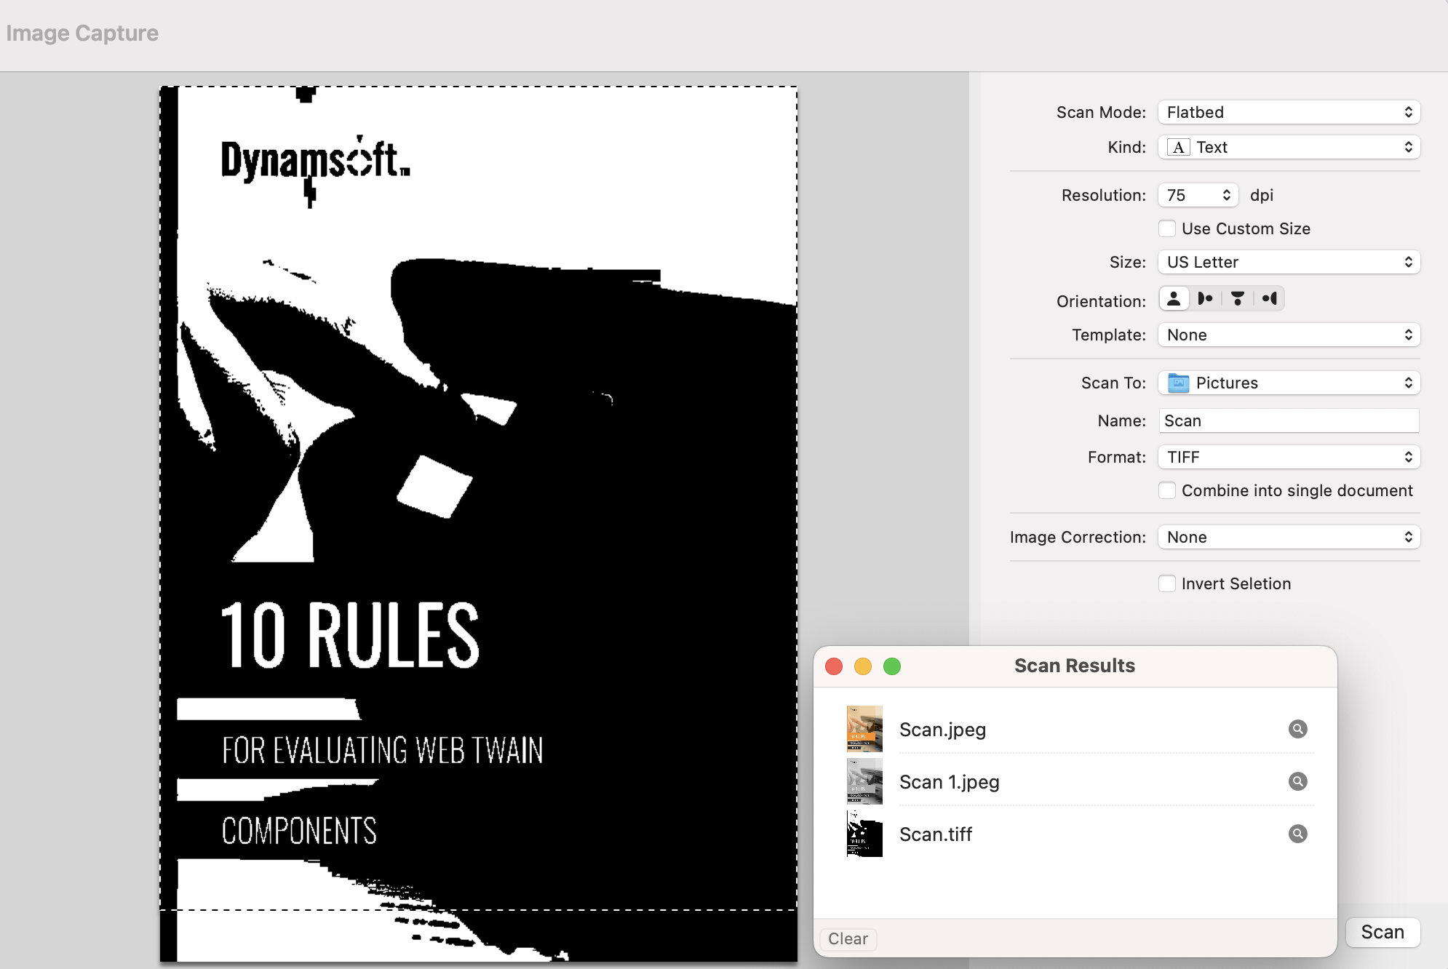
Task: Select the rotate-left orientation icon
Action: [1206, 298]
